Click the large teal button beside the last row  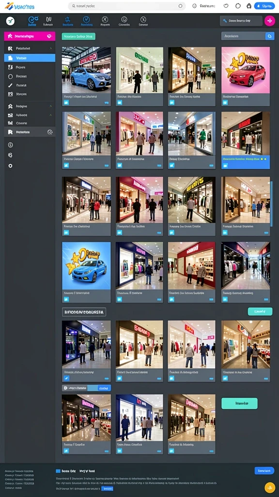239,403
